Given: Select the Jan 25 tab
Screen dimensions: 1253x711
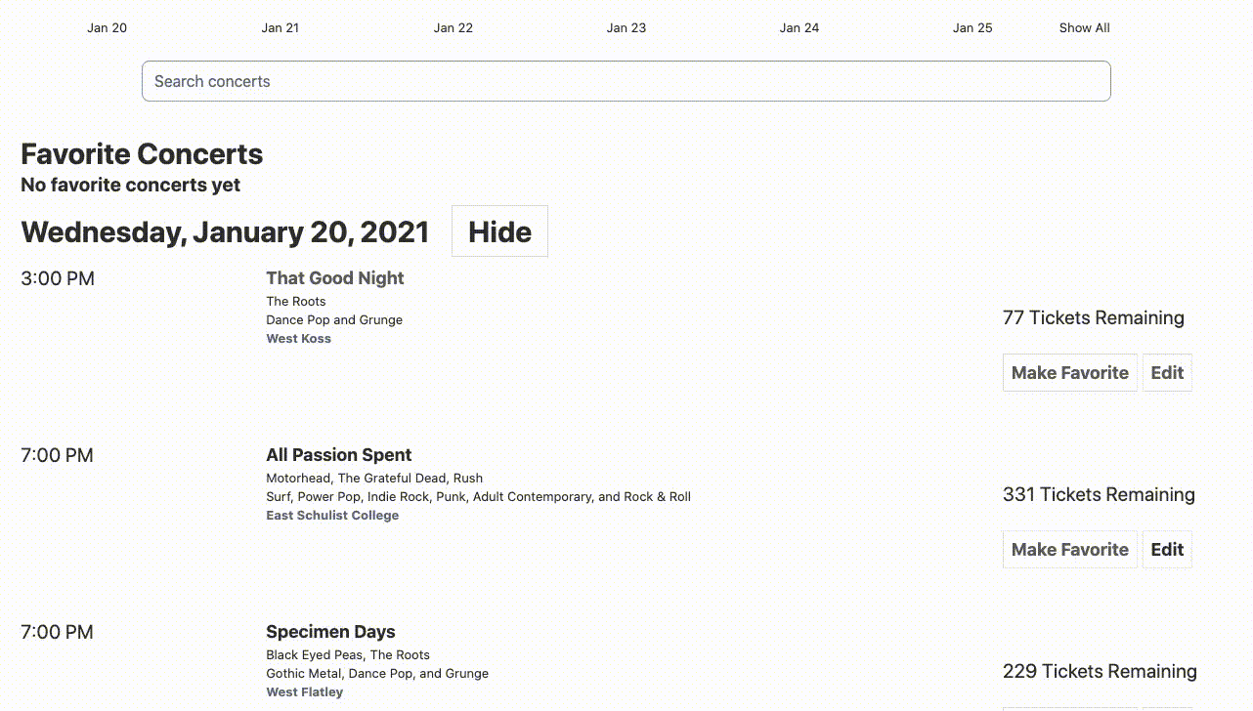Looking at the screenshot, I should 972,27.
